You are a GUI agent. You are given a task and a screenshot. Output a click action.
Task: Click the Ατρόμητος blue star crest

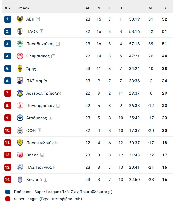click(20, 118)
